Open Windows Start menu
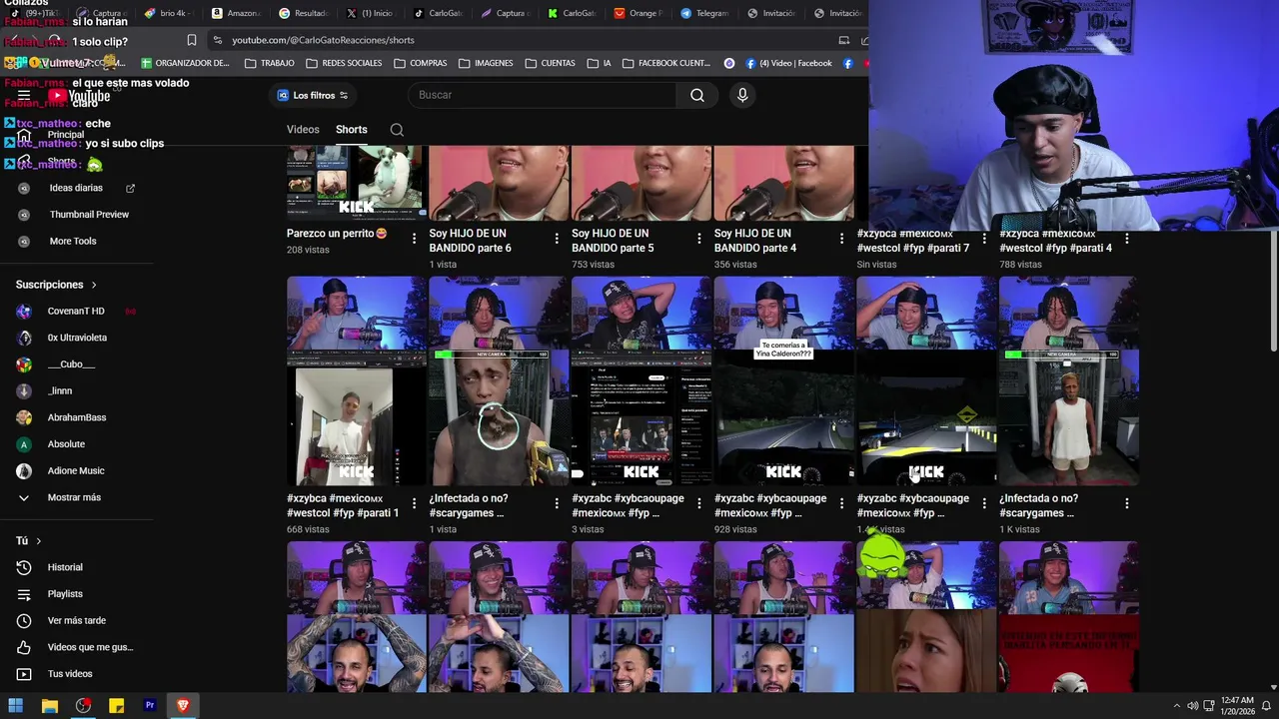This screenshot has height=719, width=1279. pyautogui.click(x=16, y=706)
